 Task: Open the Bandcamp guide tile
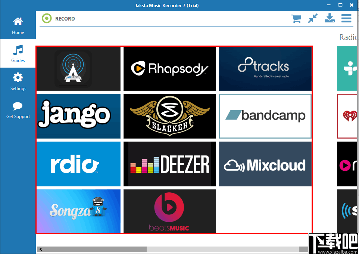point(265,116)
